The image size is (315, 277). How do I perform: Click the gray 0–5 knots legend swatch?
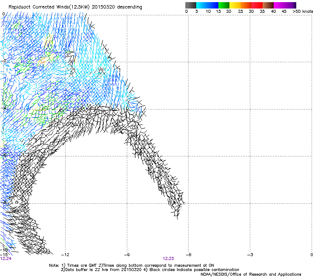click(191, 5)
